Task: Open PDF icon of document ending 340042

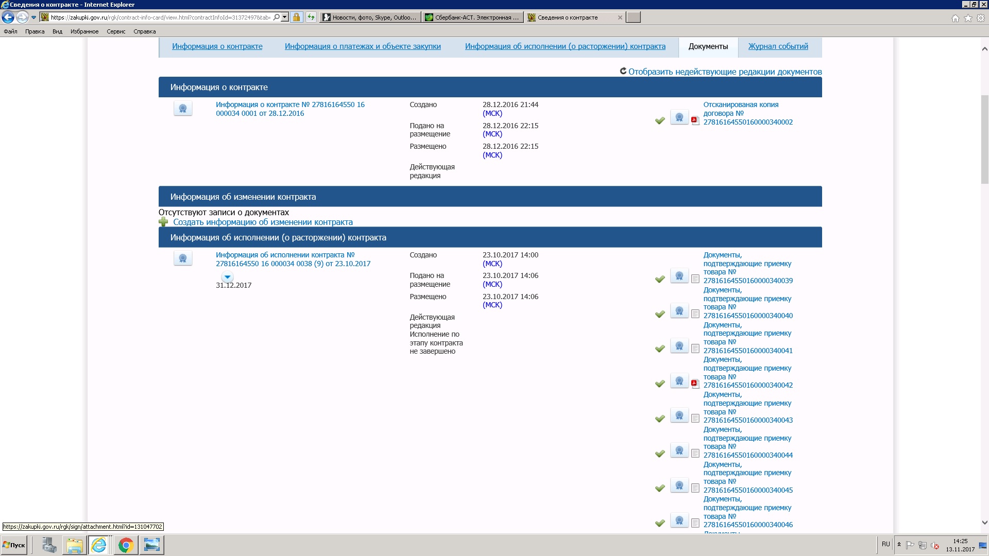Action: (x=695, y=384)
